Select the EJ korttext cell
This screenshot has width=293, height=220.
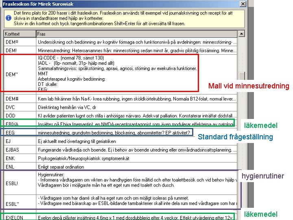tap(20, 141)
